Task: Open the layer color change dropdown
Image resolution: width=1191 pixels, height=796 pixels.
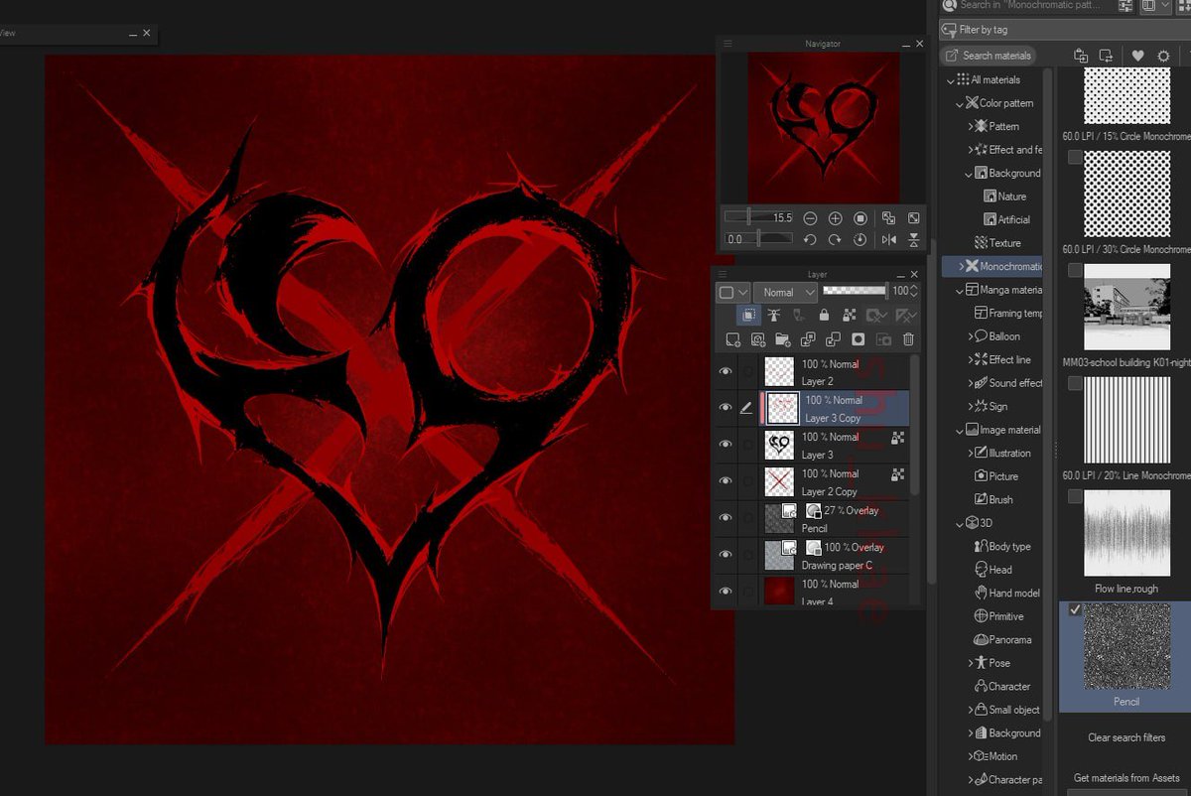Action: coord(734,292)
